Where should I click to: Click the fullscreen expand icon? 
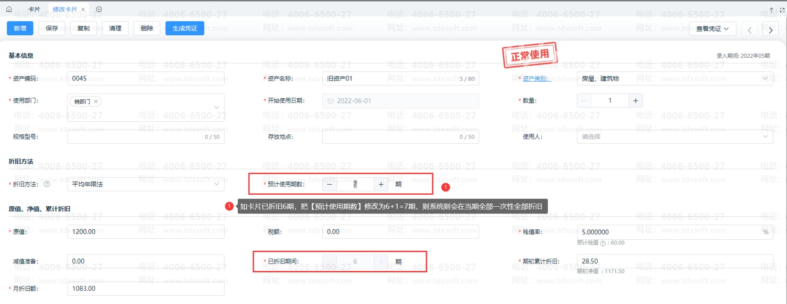[x=782, y=10]
